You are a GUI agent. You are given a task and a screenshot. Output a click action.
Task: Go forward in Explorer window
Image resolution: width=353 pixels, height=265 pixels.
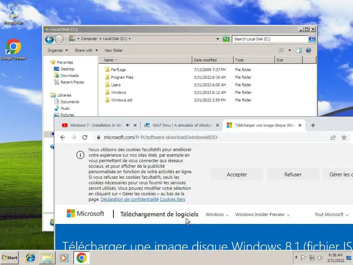click(x=59, y=39)
